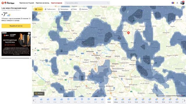Click the Жуковский label on the map
This screenshot has height=104, width=186.
(122, 76)
